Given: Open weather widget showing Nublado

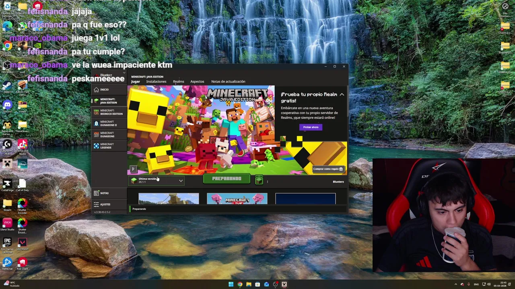Looking at the screenshot, I should point(11,285).
